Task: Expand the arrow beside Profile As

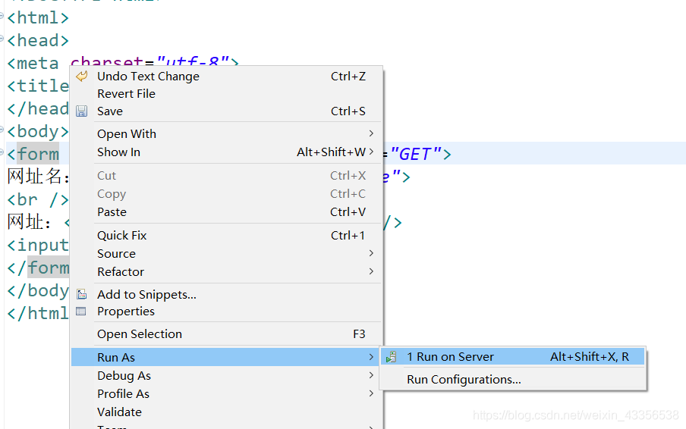Action: [x=371, y=393]
